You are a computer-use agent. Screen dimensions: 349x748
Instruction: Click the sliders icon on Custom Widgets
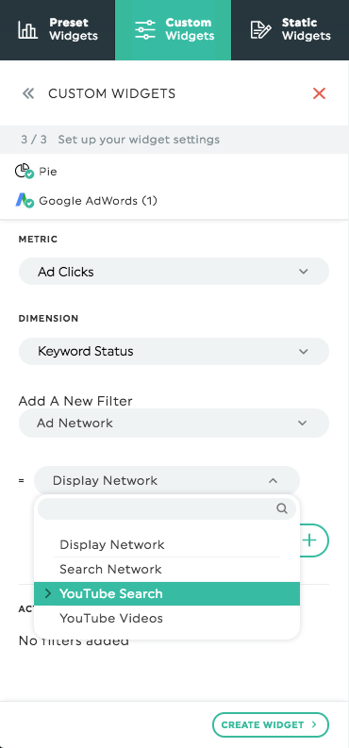[145, 29]
